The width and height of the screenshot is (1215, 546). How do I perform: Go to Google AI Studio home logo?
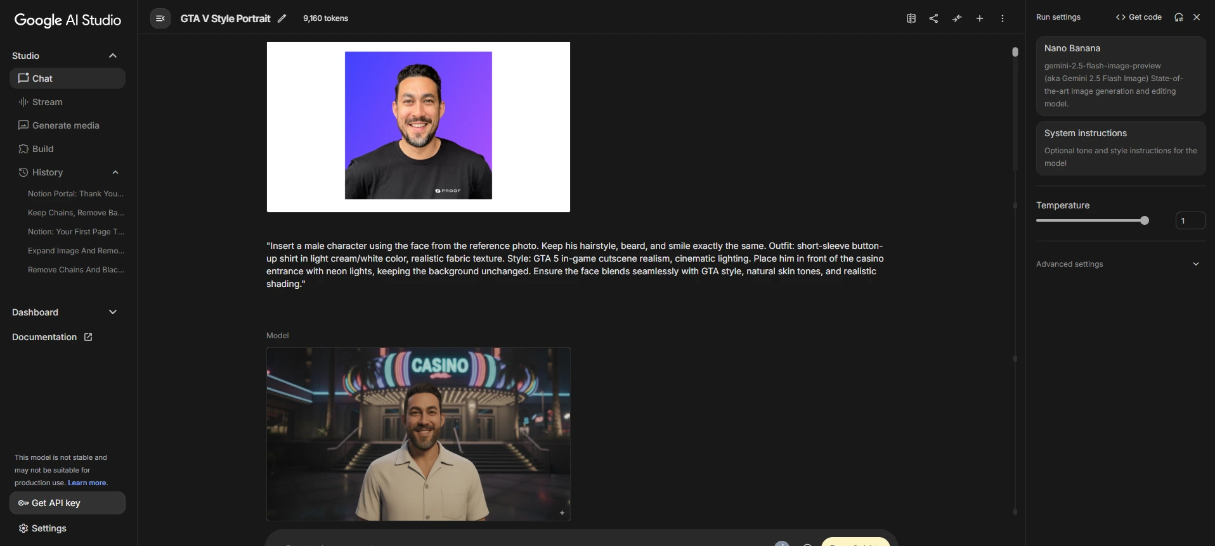click(x=67, y=20)
